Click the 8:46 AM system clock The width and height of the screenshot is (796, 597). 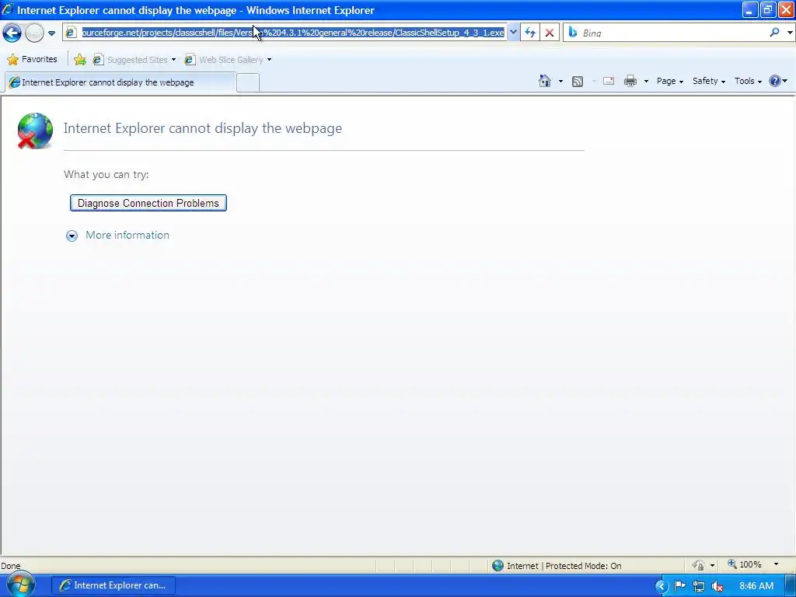(x=756, y=586)
